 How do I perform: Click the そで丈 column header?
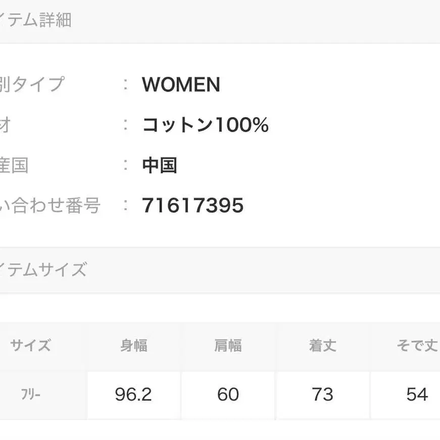point(417,346)
